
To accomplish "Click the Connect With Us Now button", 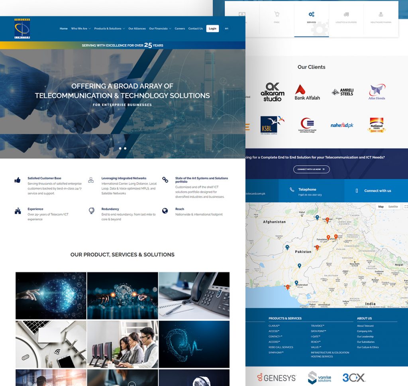I will [312, 169].
